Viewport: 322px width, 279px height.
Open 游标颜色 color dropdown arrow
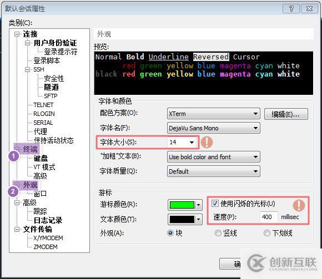(x=199, y=205)
